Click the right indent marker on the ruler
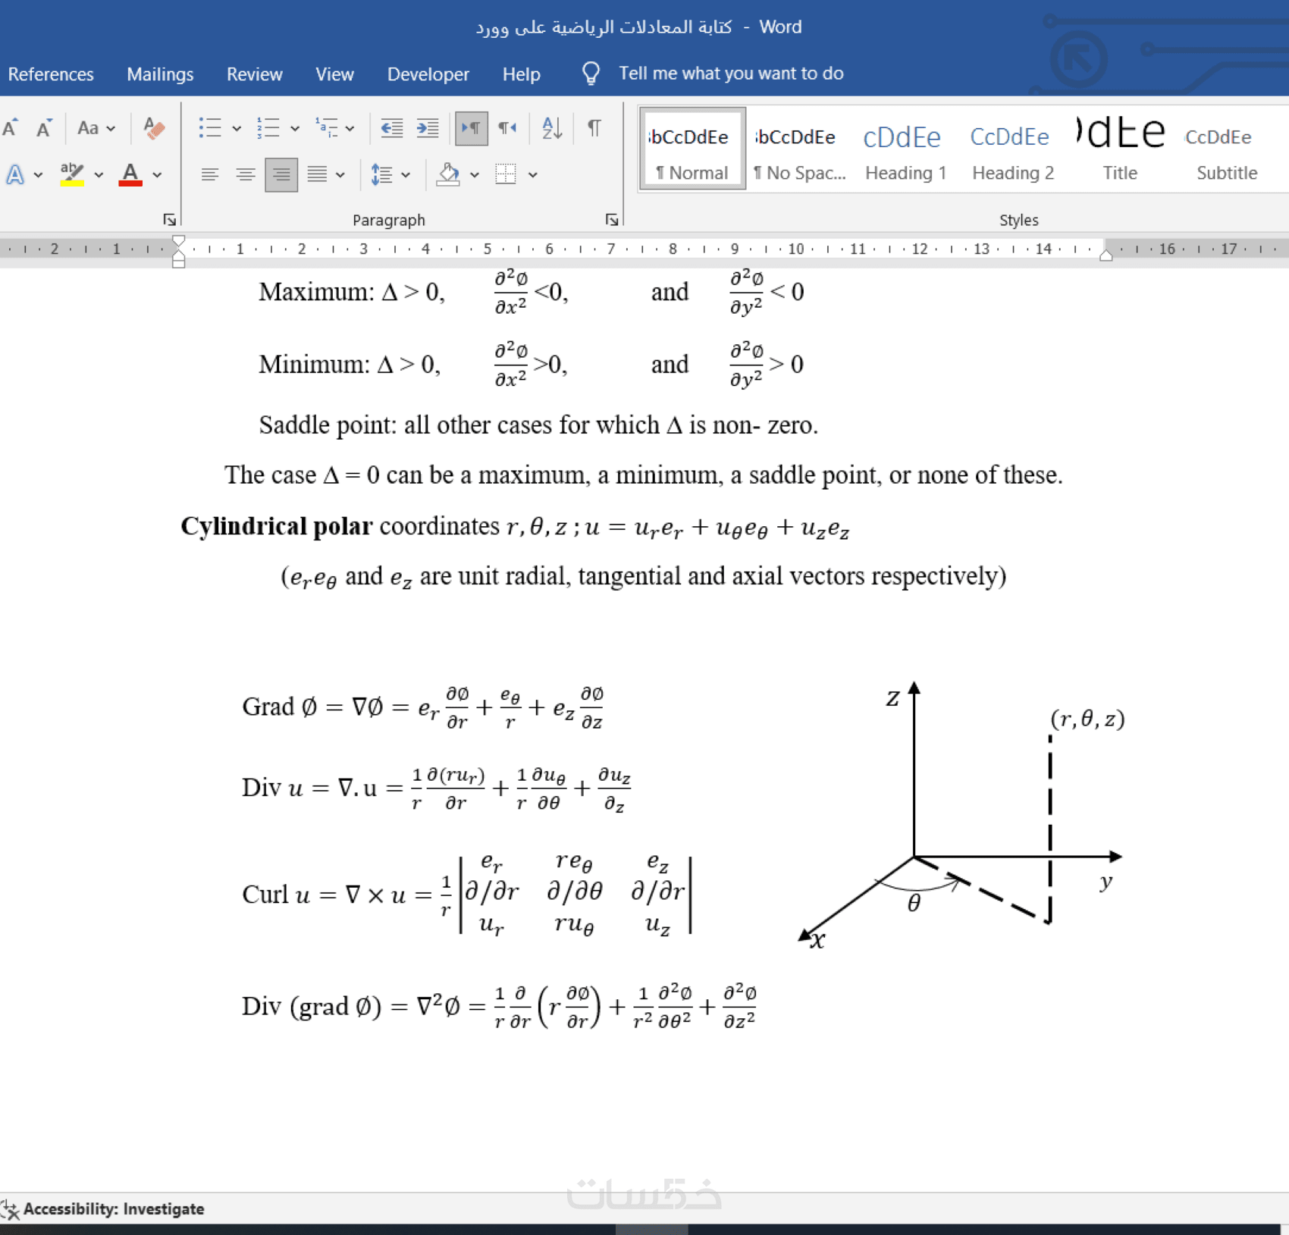This screenshot has height=1235, width=1289. point(1106,255)
